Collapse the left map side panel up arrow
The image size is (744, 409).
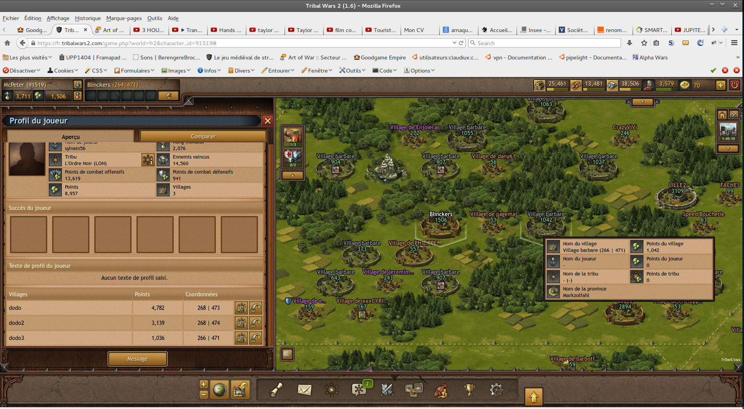click(293, 175)
